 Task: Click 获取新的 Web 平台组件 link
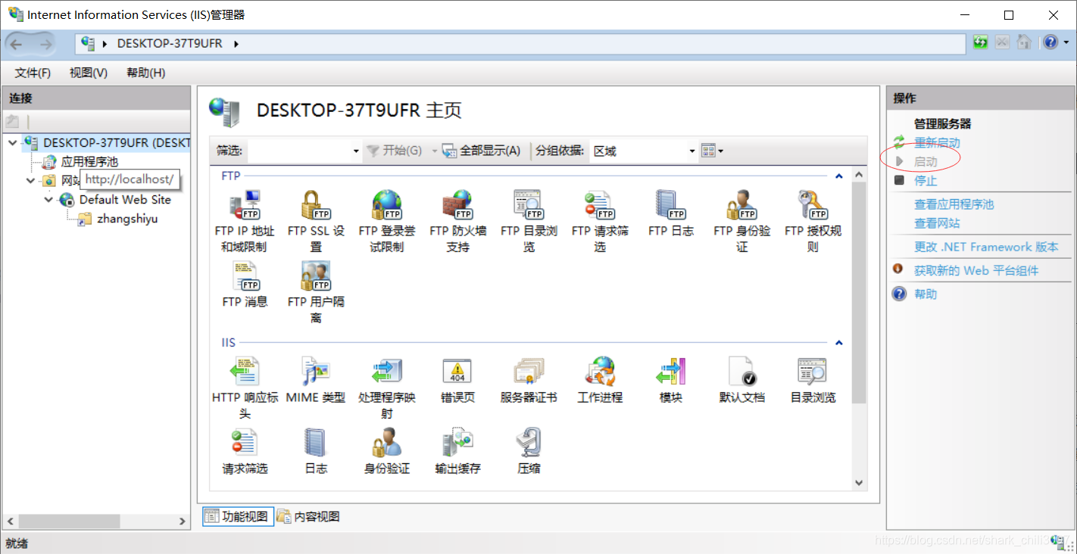[x=976, y=270]
